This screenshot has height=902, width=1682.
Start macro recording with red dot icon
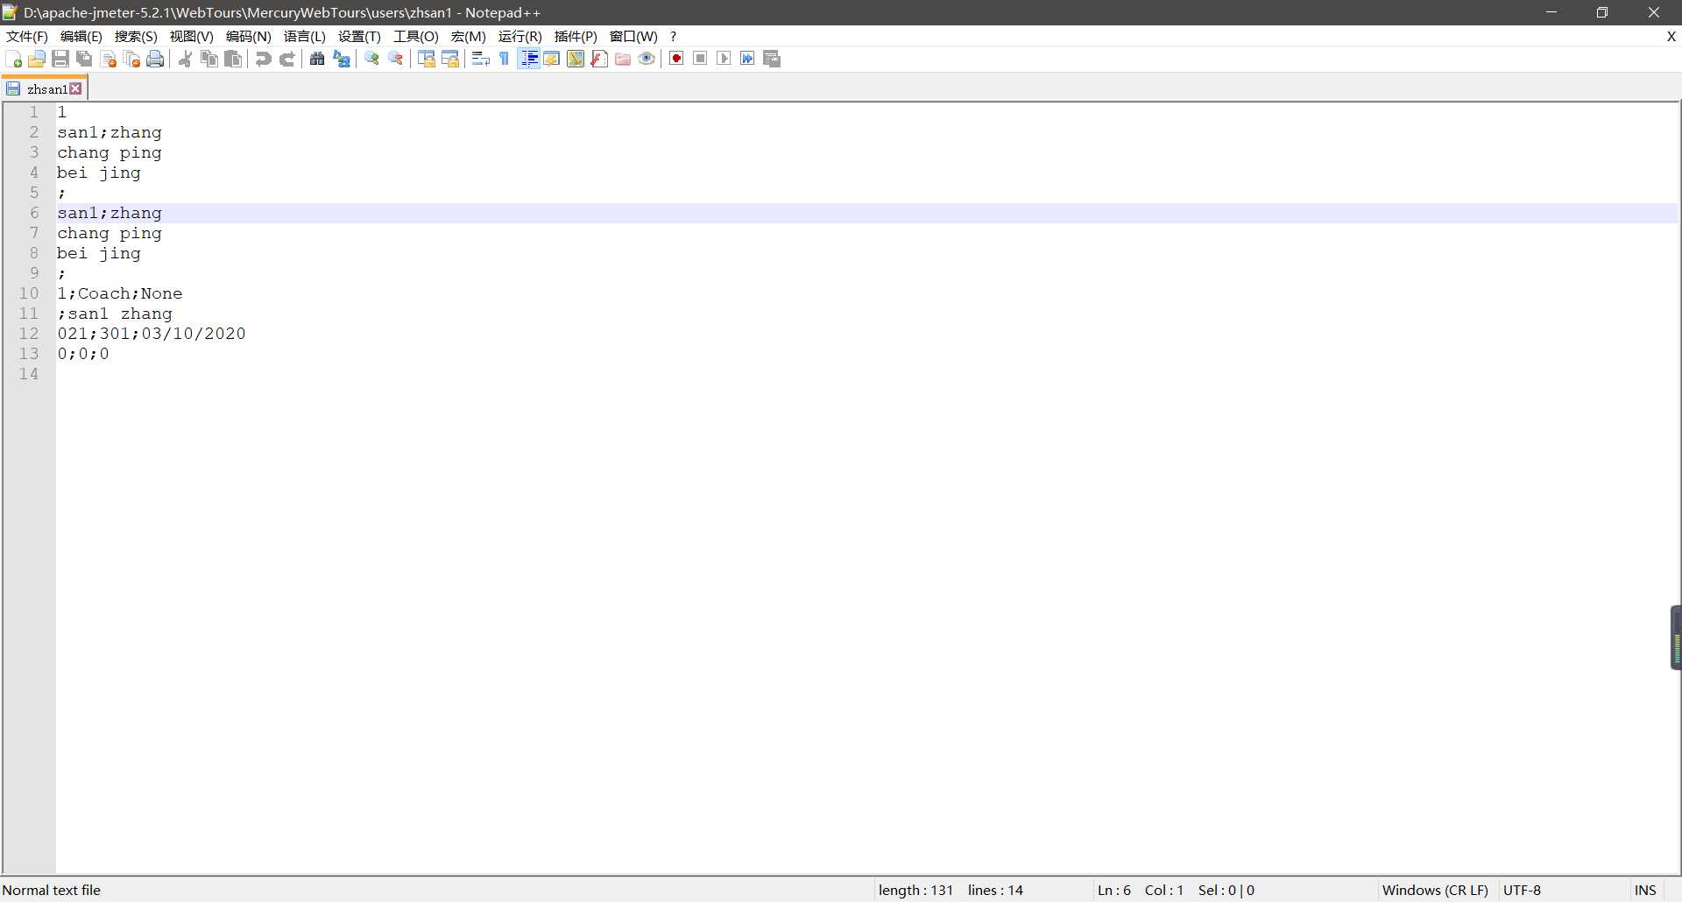[676, 59]
